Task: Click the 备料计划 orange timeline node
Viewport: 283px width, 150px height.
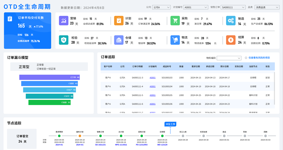Action: coord(80,136)
